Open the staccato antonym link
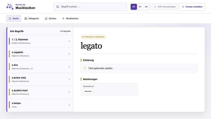211x119 pixels. tap(88, 91)
